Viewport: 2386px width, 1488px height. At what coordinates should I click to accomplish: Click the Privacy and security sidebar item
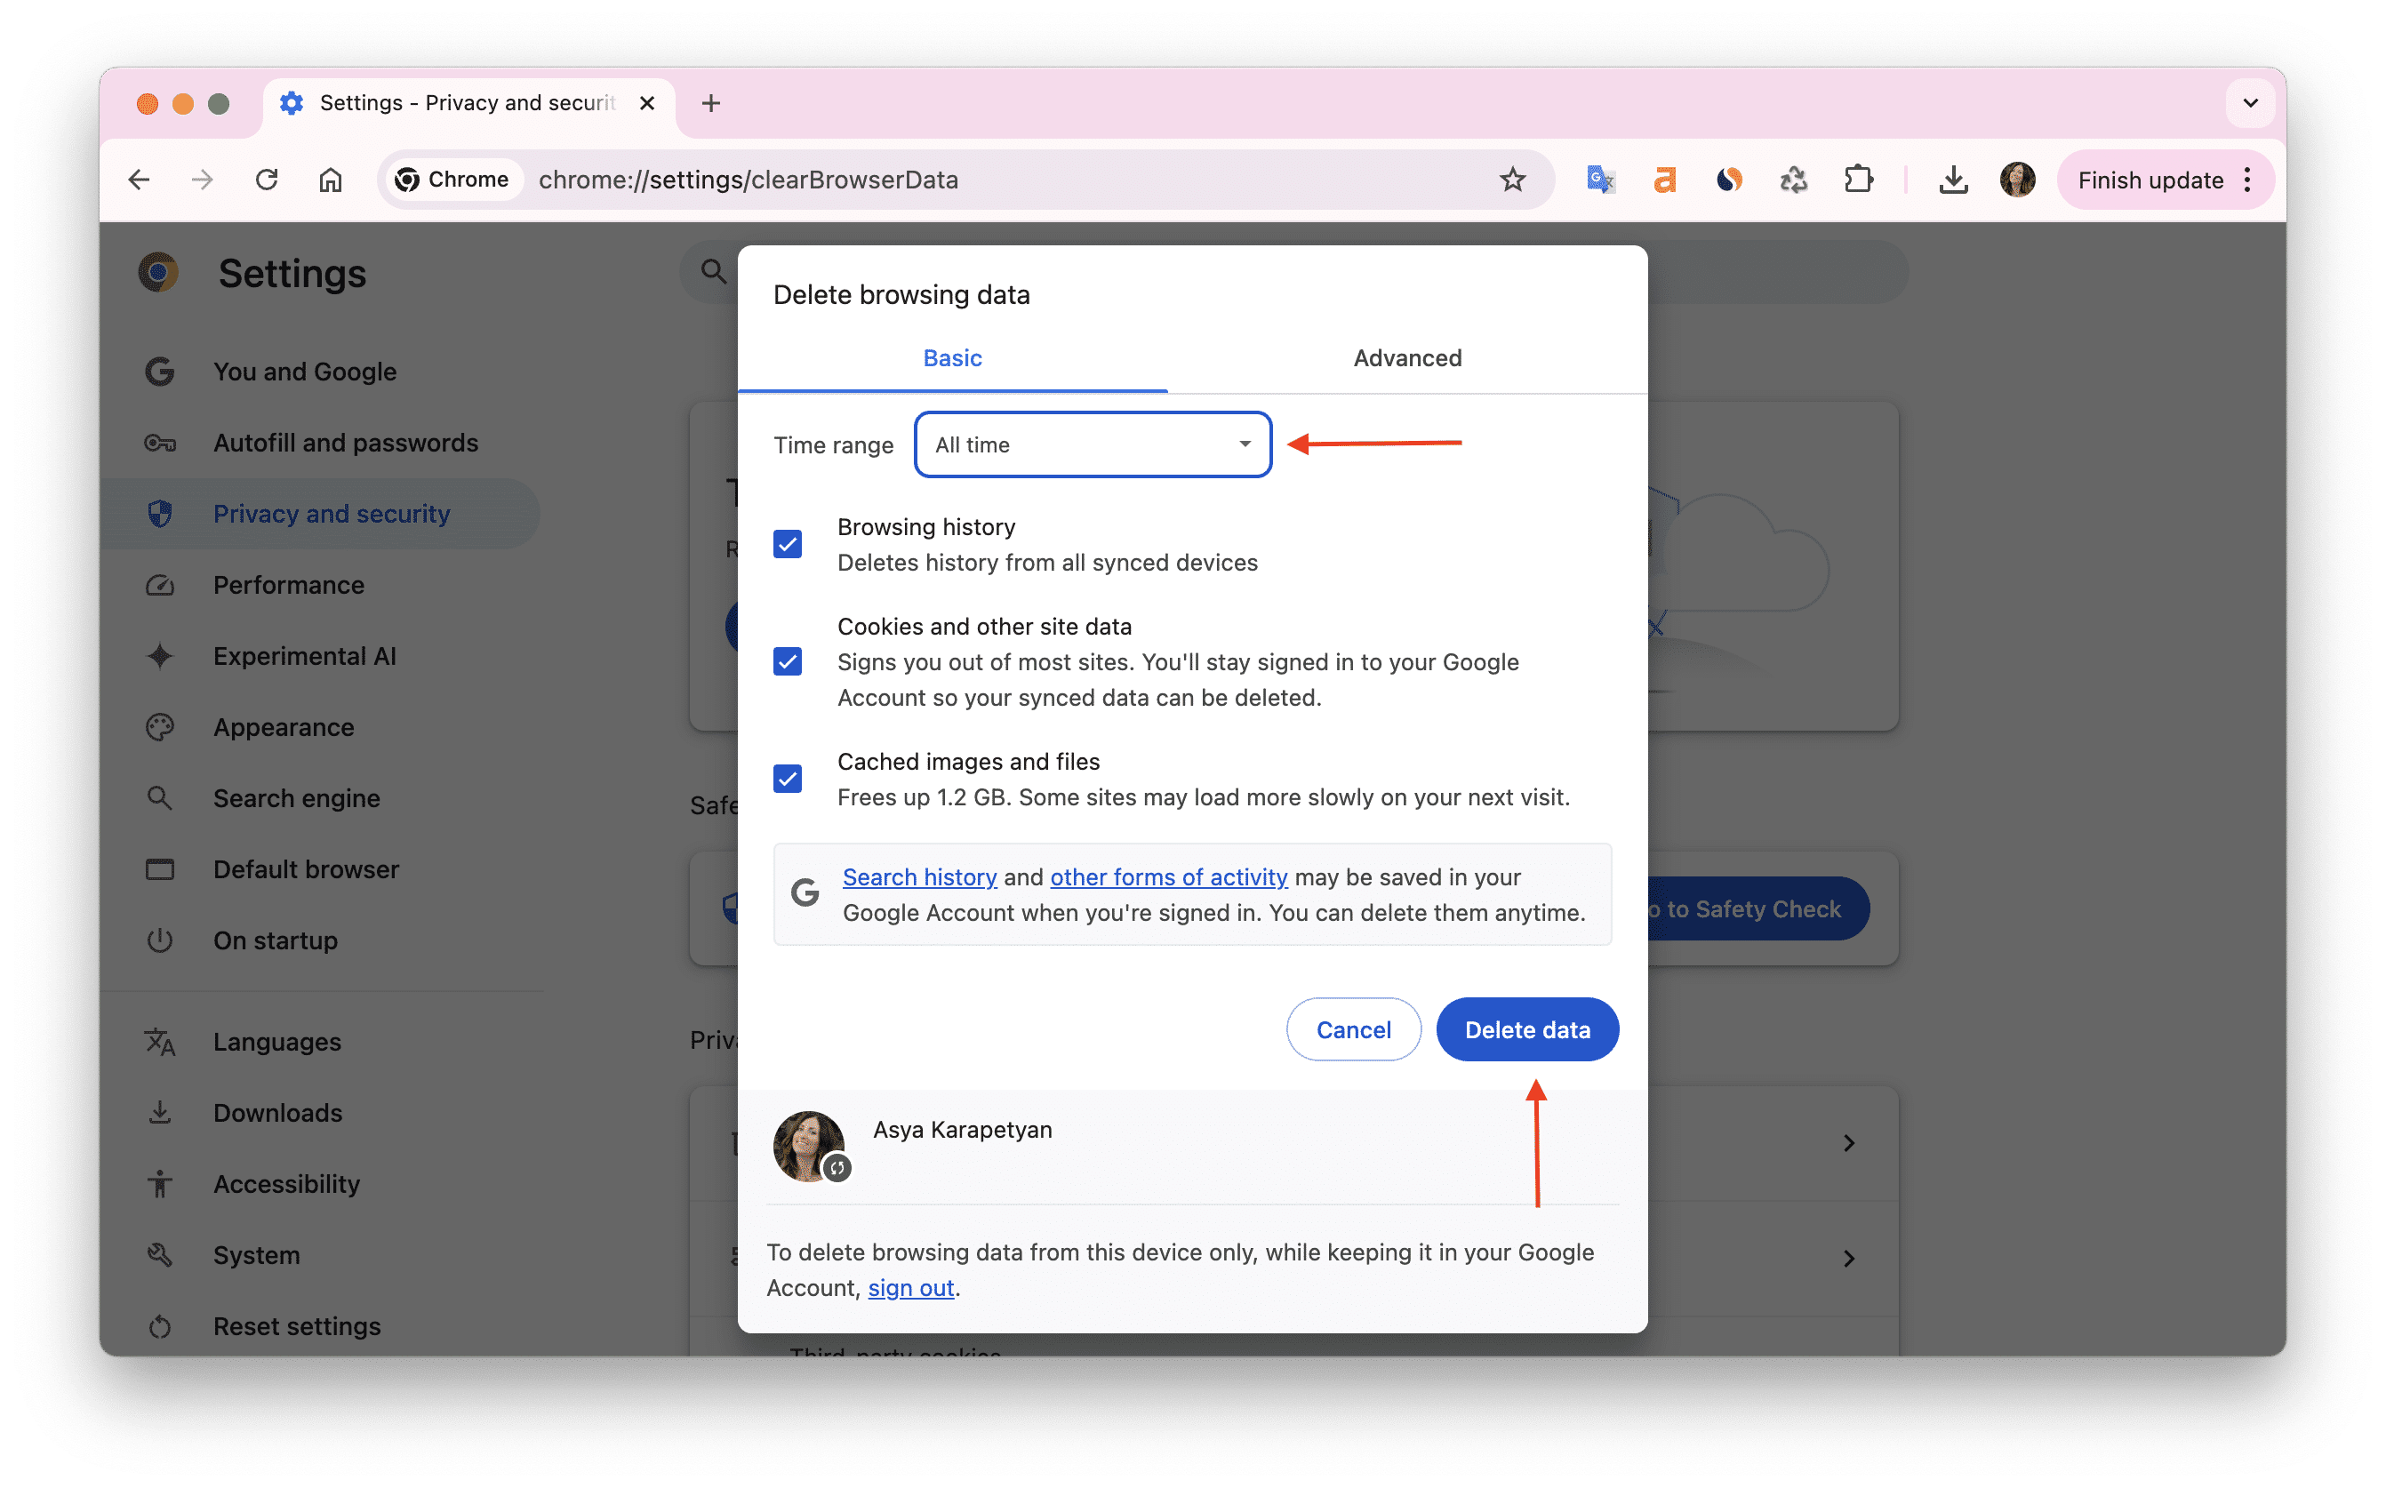tap(331, 513)
